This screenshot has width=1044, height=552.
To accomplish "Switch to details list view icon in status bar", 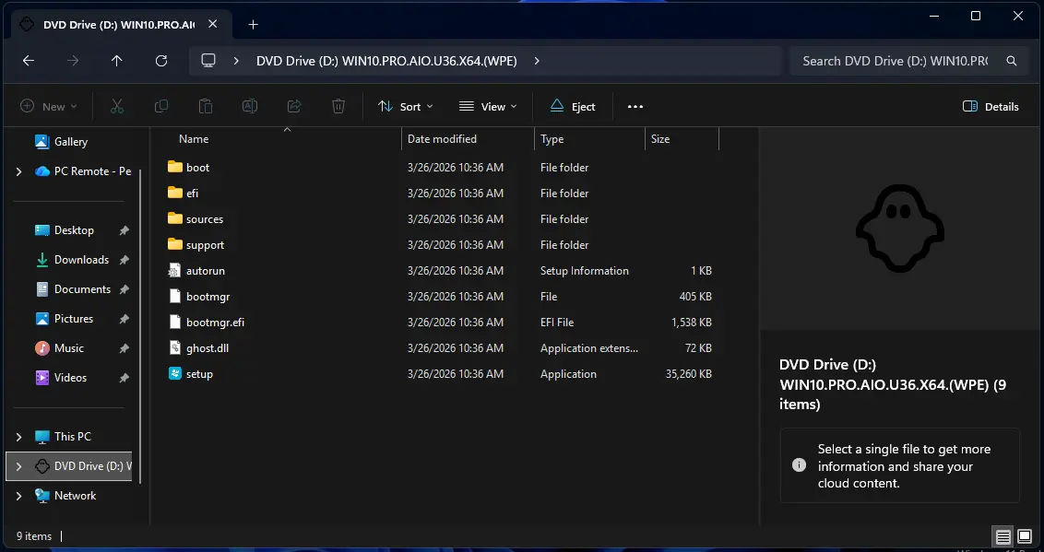I will point(1002,536).
